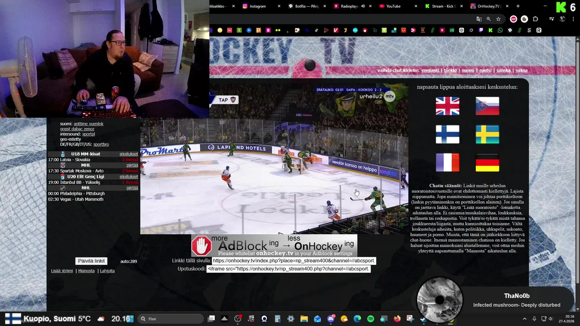Screen dimensions: 580x326
Task: Open the Task View taskbar icon
Action: point(211,319)
